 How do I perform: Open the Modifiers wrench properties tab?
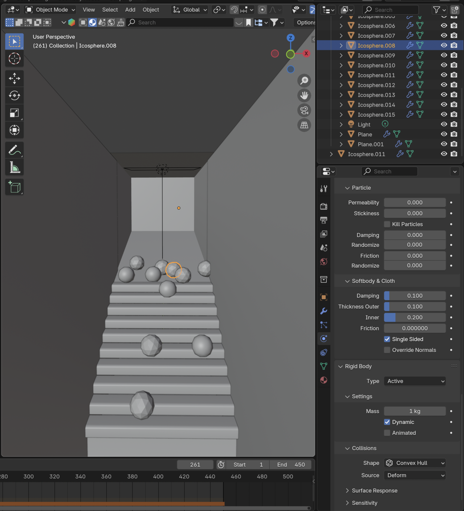click(324, 311)
